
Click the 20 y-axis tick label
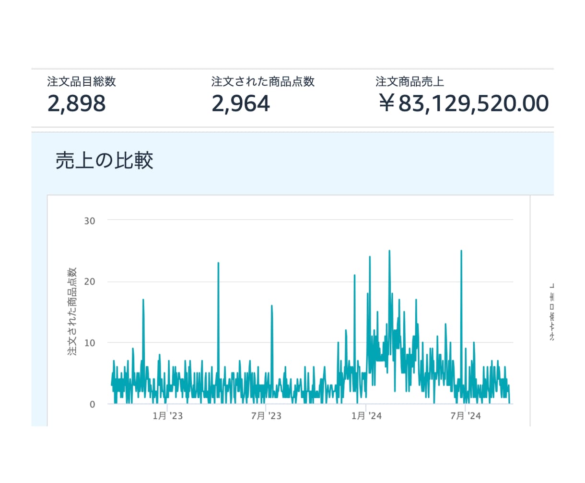click(89, 281)
